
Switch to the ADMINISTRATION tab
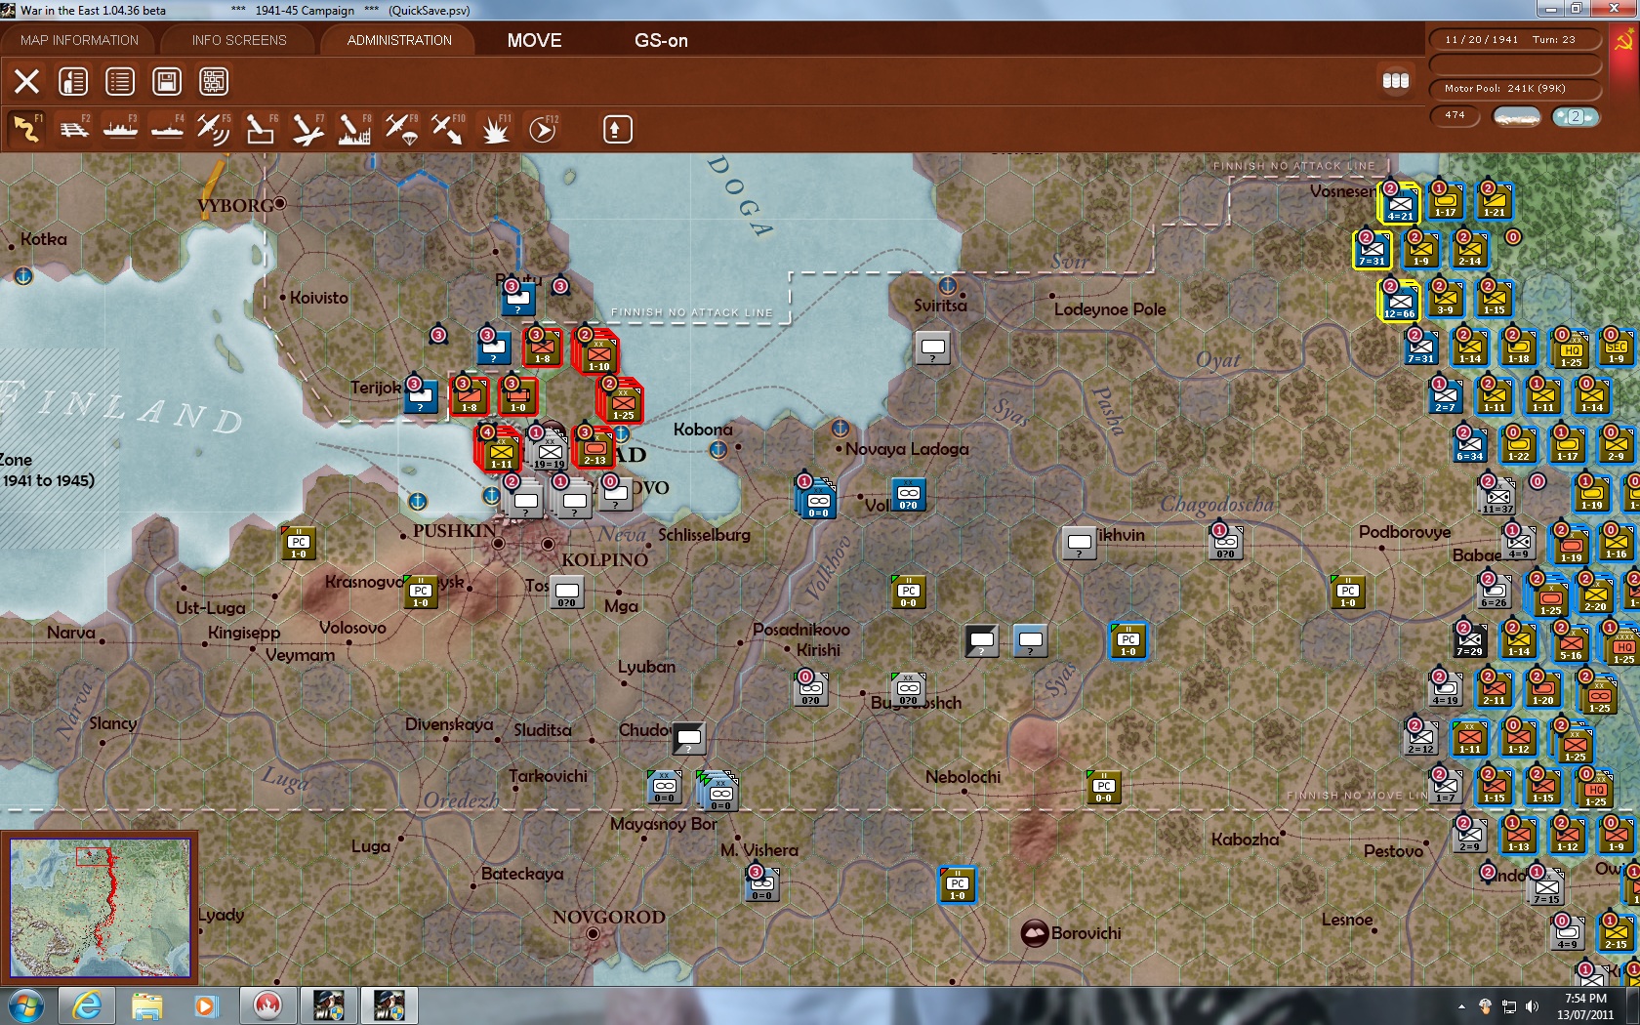pos(399,40)
